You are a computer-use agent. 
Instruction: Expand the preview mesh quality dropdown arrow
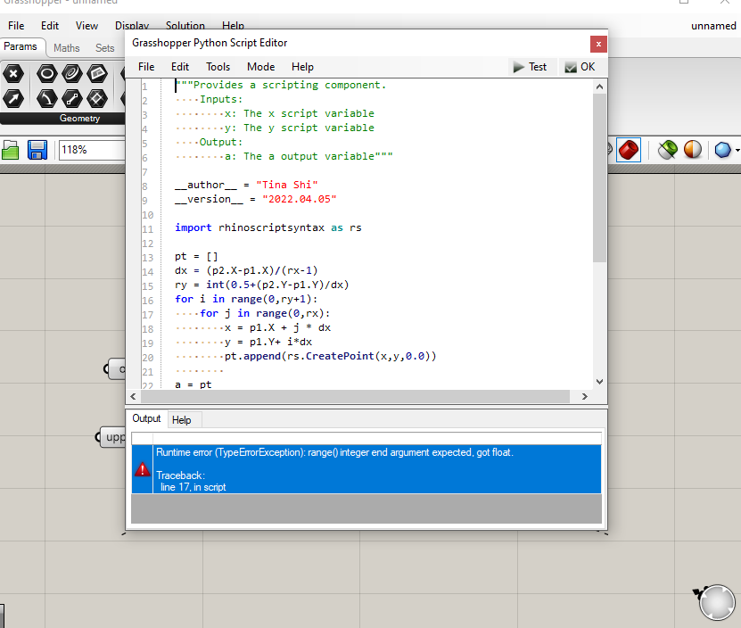click(x=737, y=151)
